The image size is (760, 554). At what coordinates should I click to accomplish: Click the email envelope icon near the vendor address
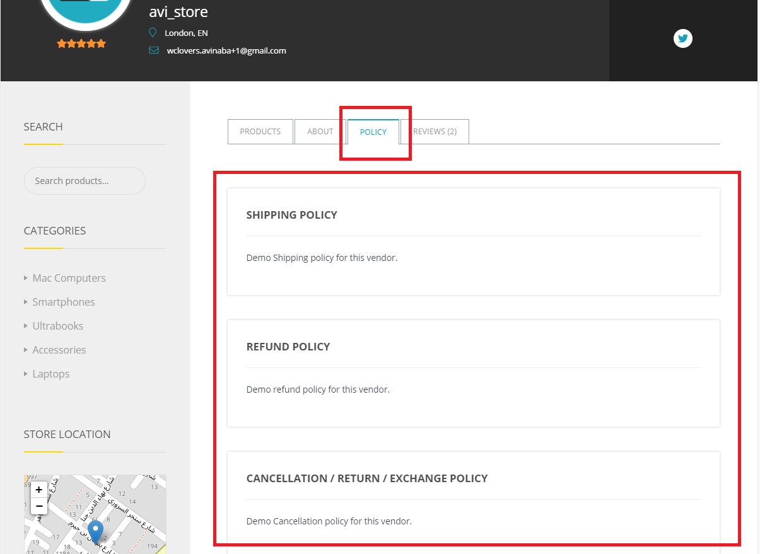pyautogui.click(x=153, y=50)
